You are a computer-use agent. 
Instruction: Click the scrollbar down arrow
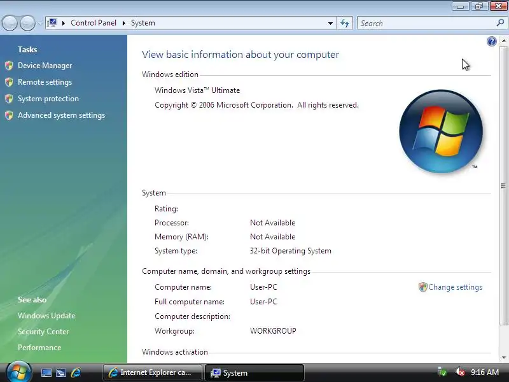(503, 358)
